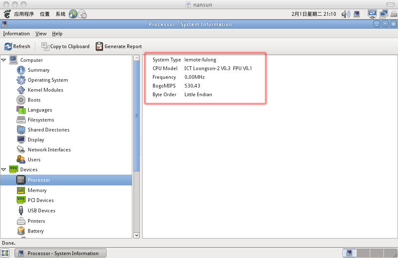
Task: Select the Network Interfaces cable icon
Action: pyautogui.click(x=21, y=149)
